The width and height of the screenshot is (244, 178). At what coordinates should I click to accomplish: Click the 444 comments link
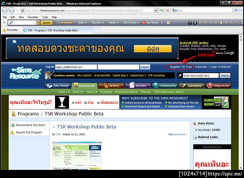pos(178,135)
